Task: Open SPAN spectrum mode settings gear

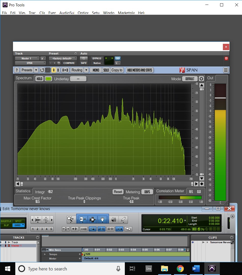Action: point(201,79)
